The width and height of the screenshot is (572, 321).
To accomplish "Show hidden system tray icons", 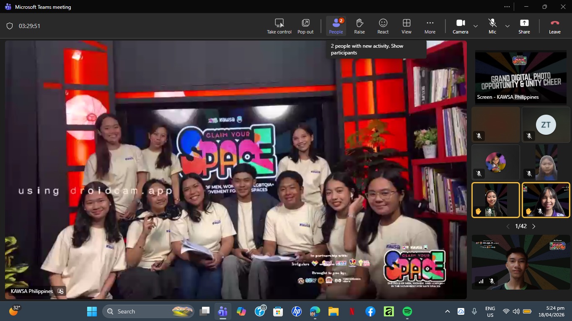I will click(448, 311).
